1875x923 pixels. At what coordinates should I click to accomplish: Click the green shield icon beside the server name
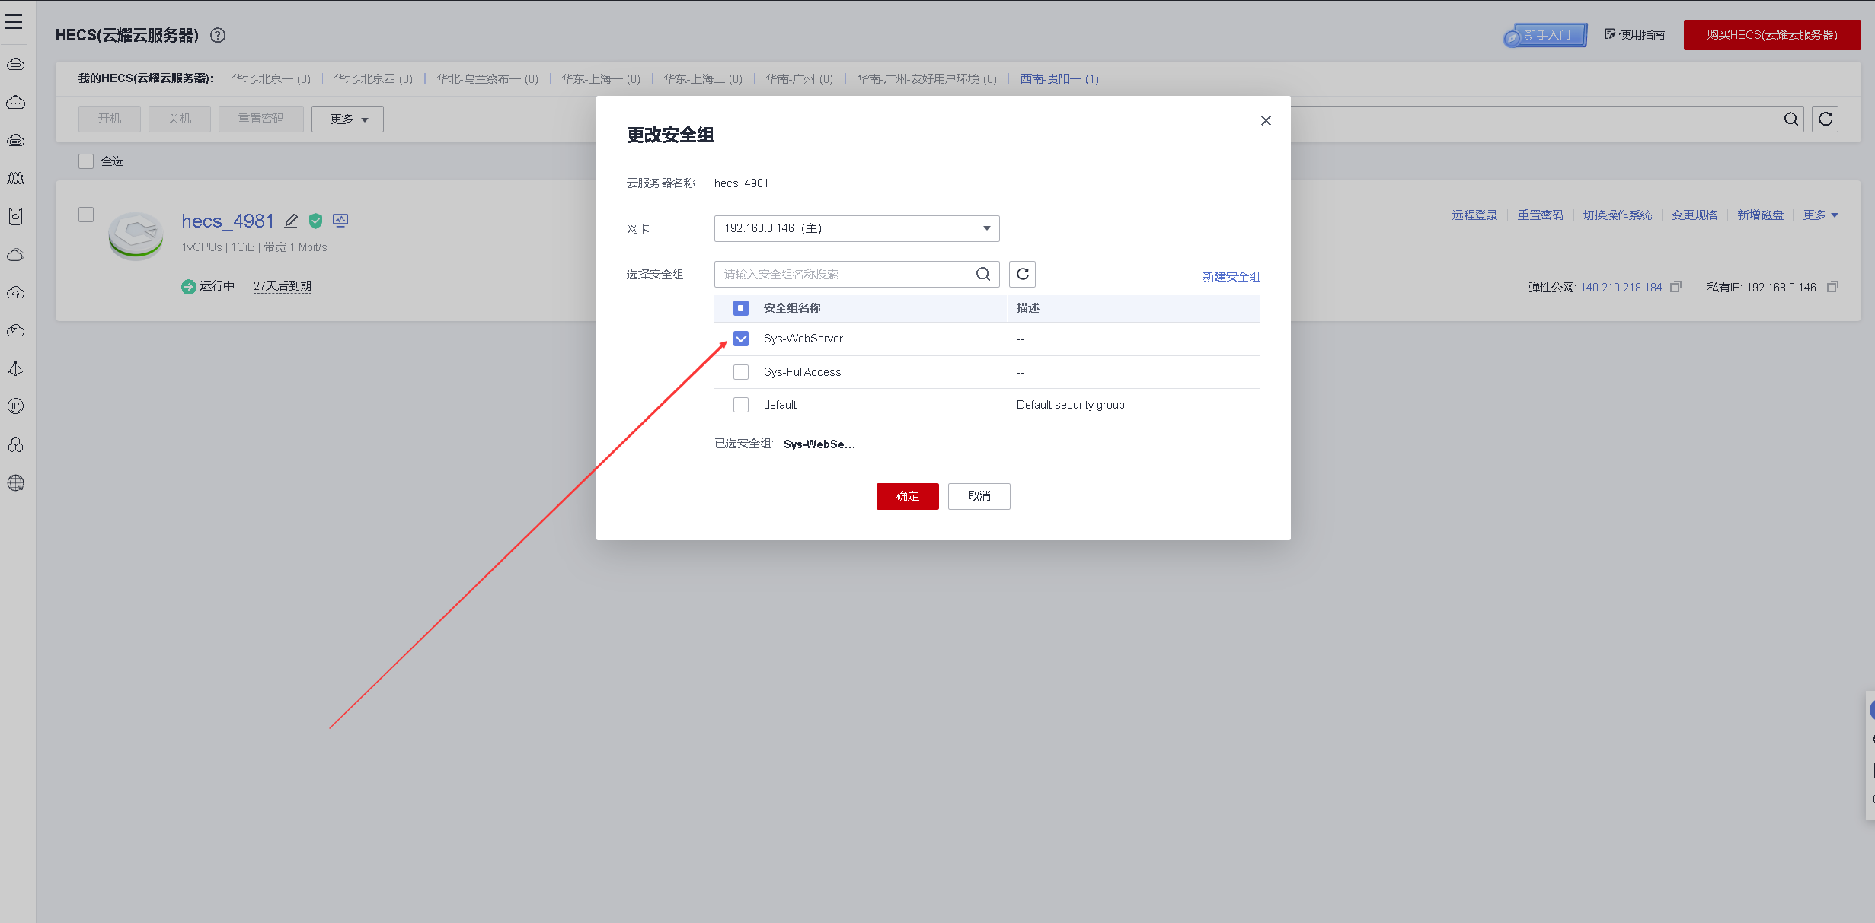315,221
